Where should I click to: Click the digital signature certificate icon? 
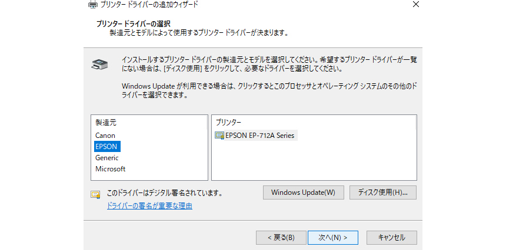tap(95, 194)
